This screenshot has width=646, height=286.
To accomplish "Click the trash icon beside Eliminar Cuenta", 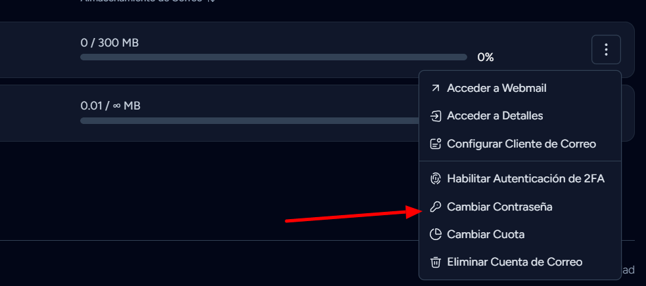I will click(x=436, y=262).
